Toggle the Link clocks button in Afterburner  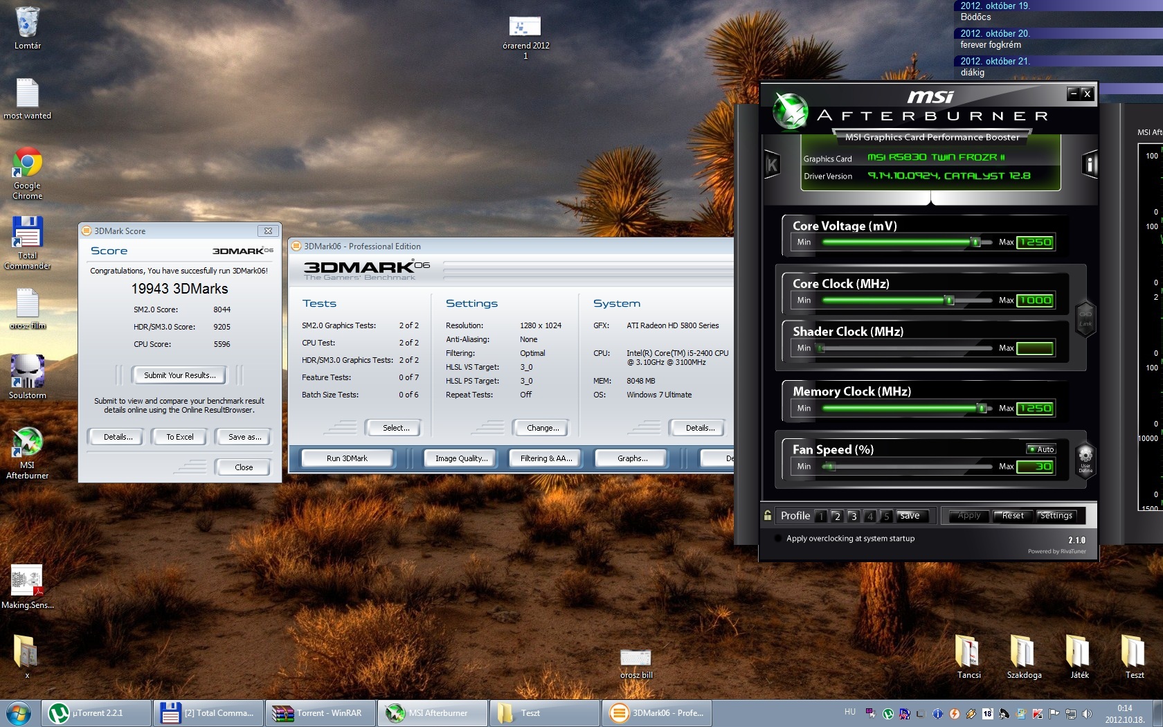[x=1085, y=318]
